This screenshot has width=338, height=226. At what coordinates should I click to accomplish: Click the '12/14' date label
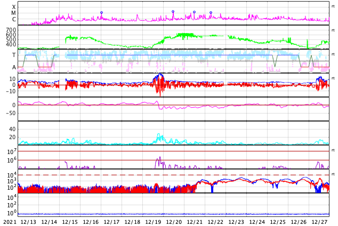pos(49,222)
